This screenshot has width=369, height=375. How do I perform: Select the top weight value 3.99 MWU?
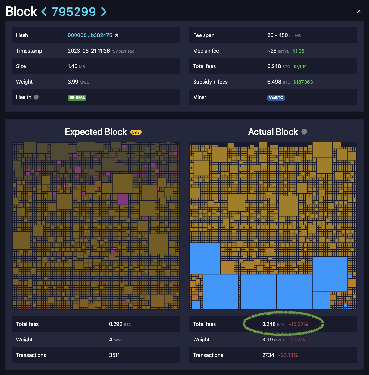(79, 82)
